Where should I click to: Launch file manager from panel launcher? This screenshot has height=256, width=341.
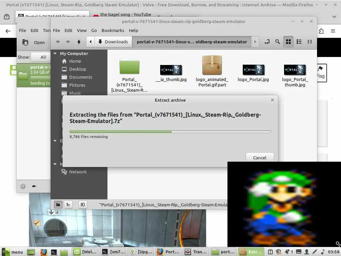click(x=64, y=252)
